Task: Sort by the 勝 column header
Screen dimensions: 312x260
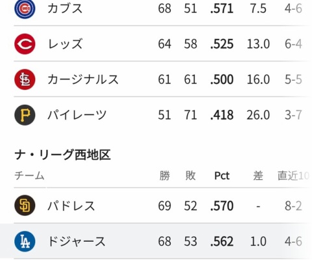Action: (x=164, y=175)
